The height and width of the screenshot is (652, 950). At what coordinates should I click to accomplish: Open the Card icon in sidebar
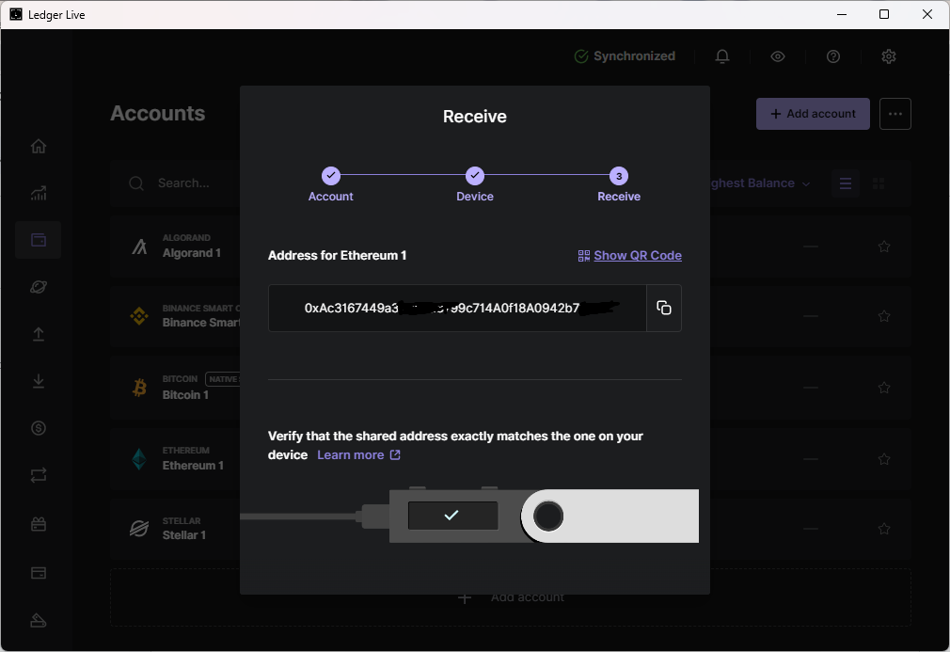[39, 573]
